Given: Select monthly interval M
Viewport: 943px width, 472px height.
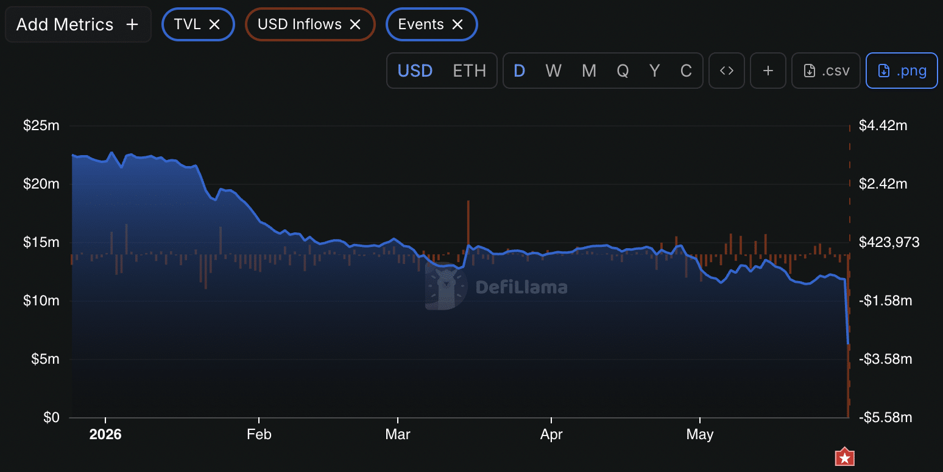Looking at the screenshot, I should (588, 71).
